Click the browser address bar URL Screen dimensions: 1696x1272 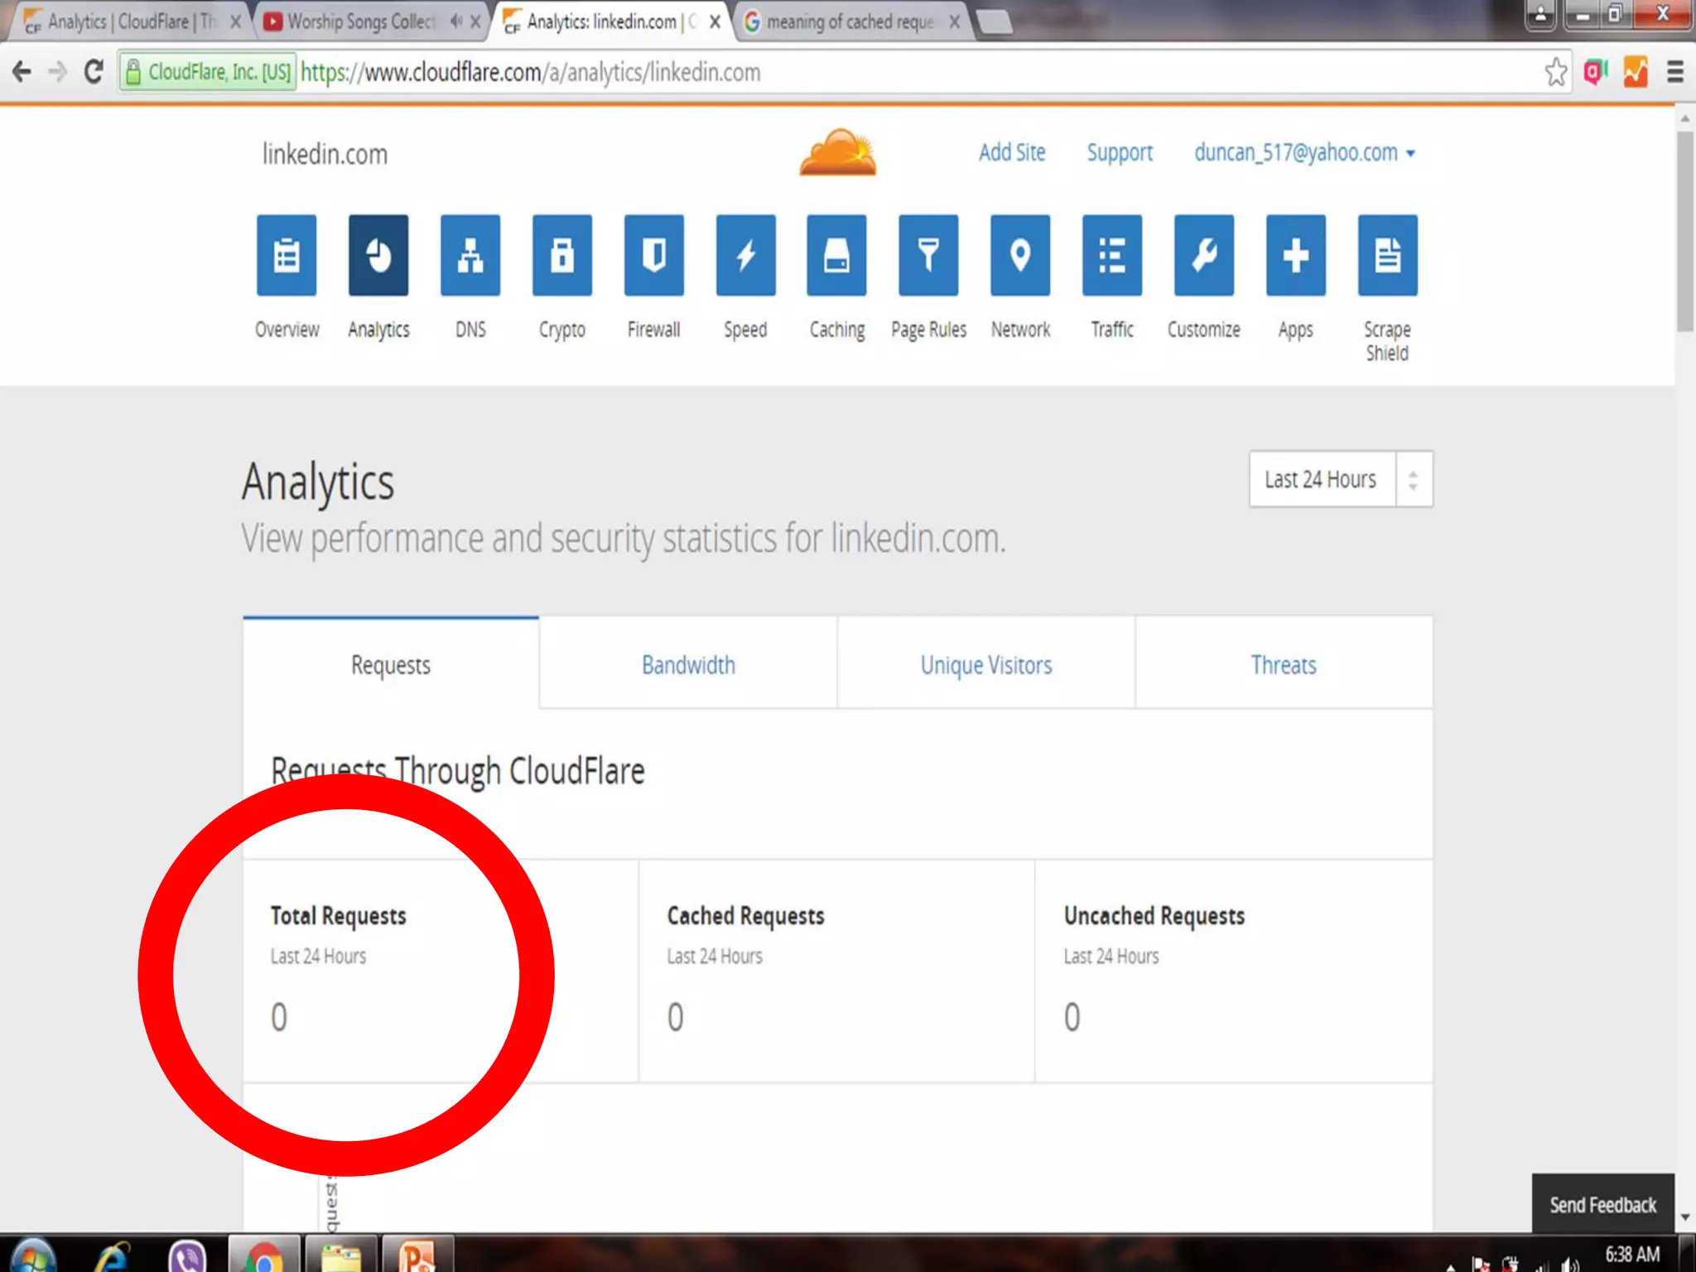pos(530,73)
